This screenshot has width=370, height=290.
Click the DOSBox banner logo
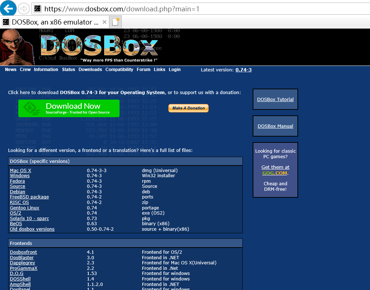[99, 47]
